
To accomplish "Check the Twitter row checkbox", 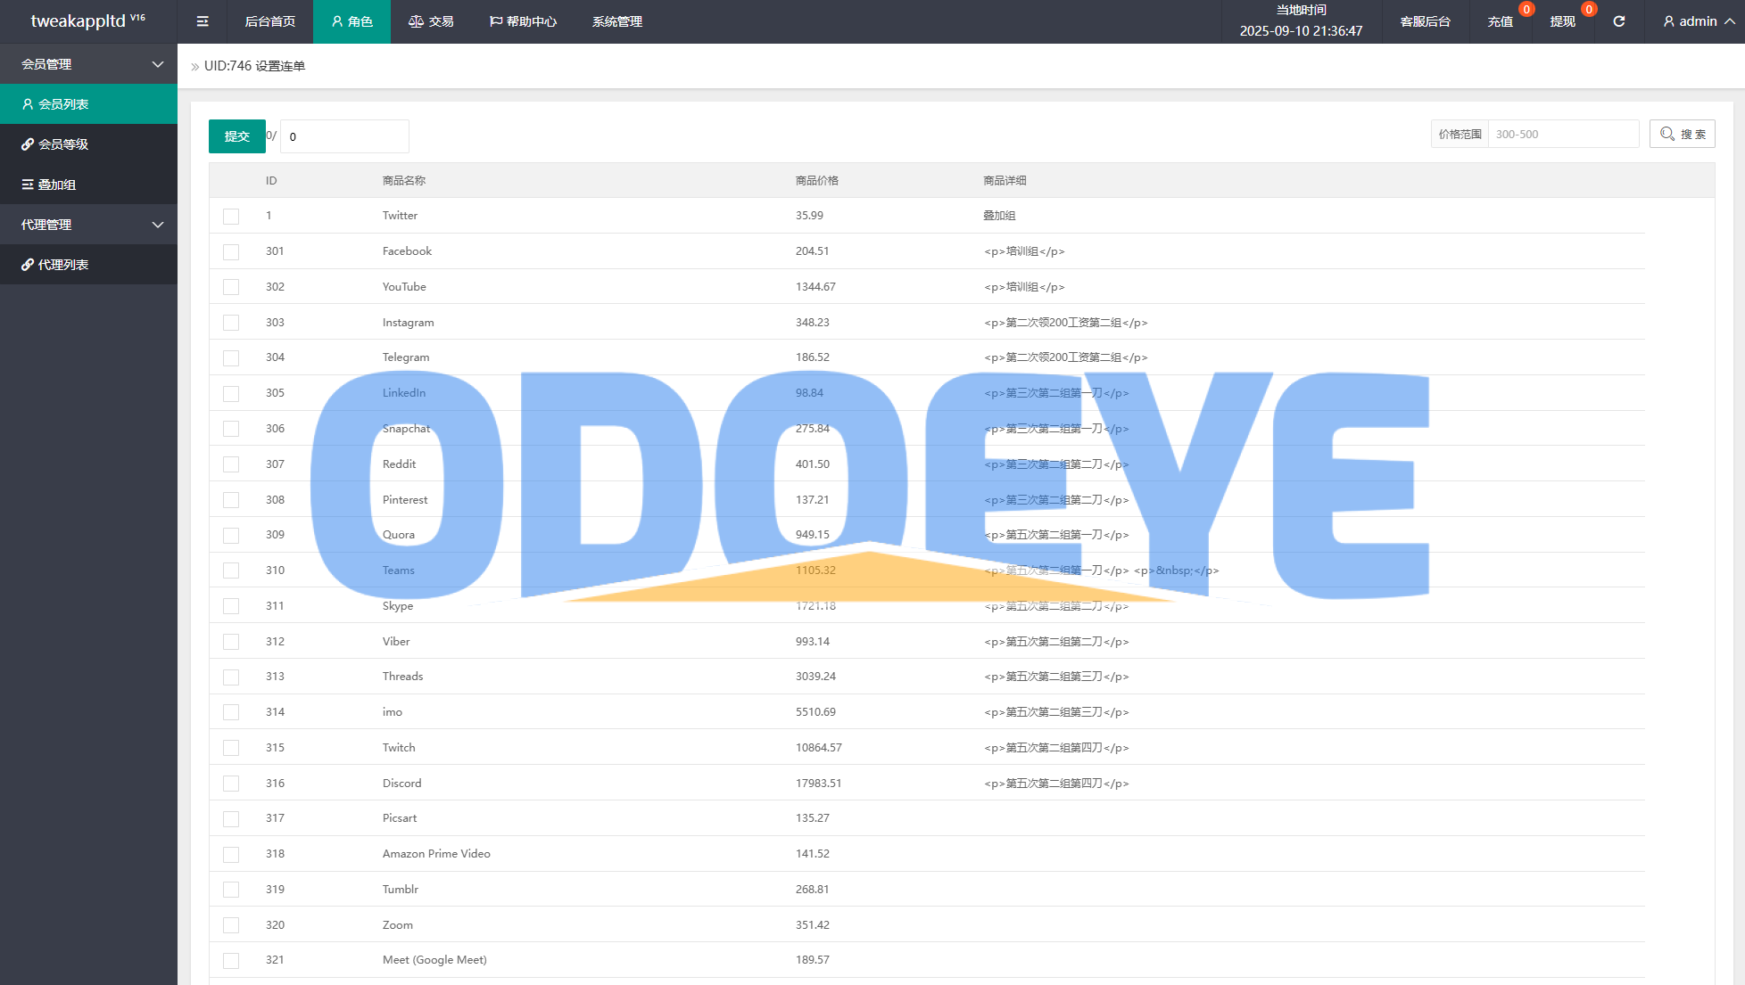I will click(x=231, y=217).
